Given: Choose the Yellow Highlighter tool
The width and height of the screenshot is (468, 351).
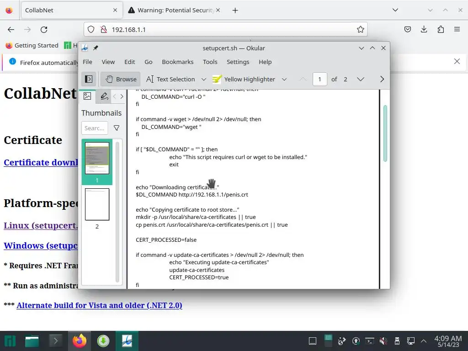Looking at the screenshot, I should coord(244,79).
